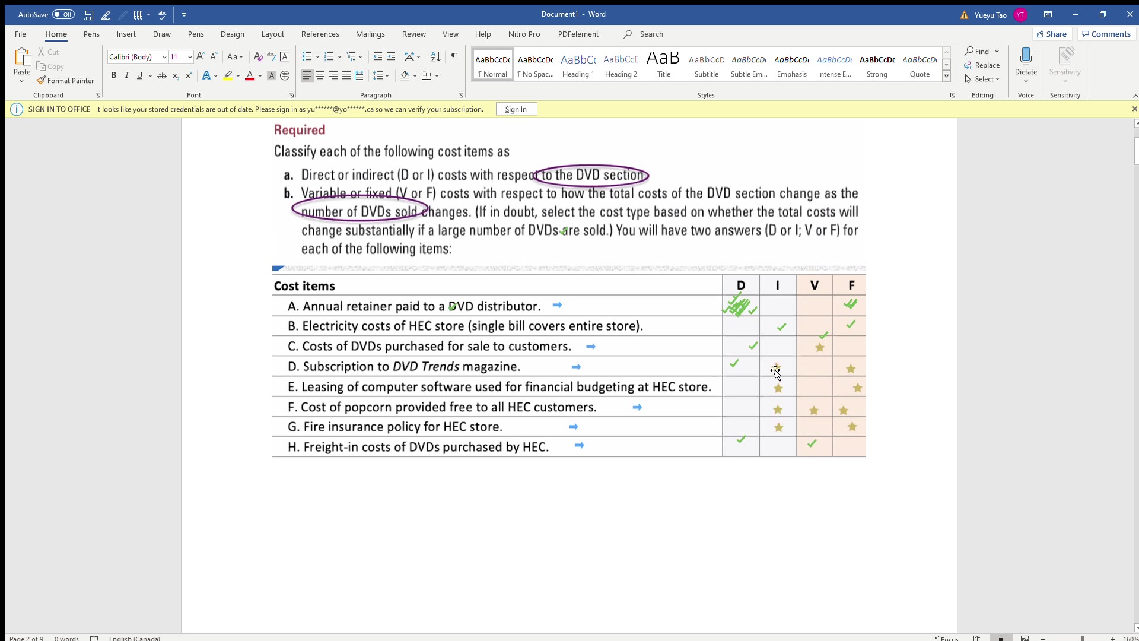Click the Bold formatting icon
This screenshot has height=641, width=1139.
(x=113, y=75)
